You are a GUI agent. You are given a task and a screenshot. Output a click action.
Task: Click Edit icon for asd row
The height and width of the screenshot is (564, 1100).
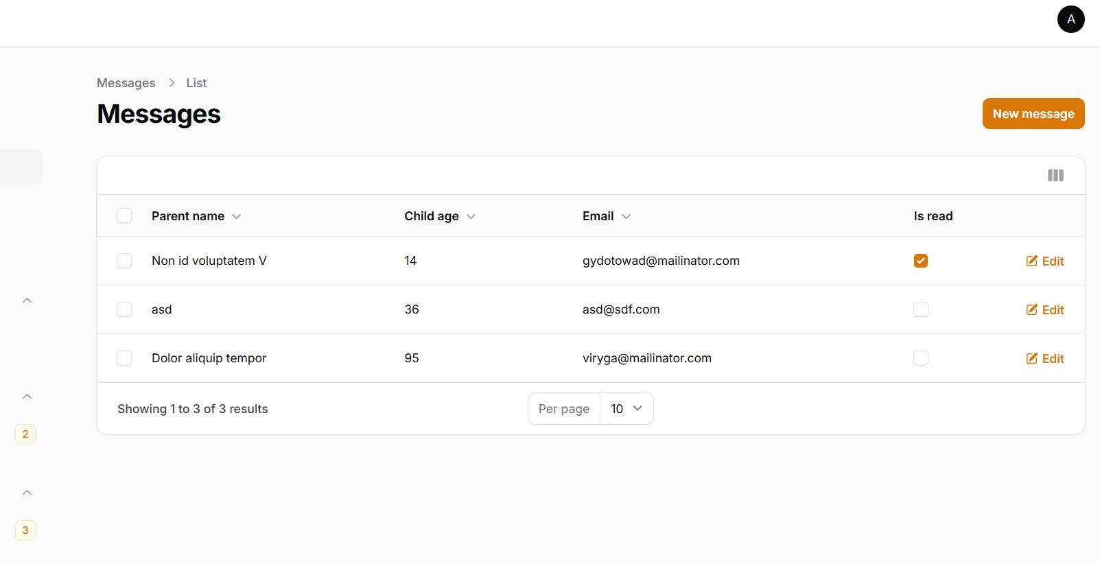click(1032, 309)
